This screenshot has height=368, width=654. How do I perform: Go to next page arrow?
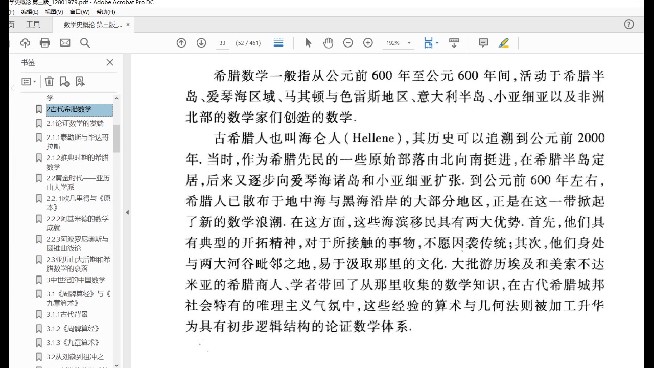(x=201, y=43)
